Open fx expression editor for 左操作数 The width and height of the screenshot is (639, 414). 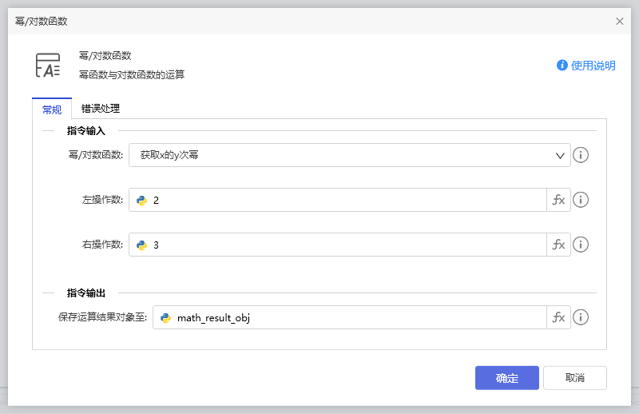pos(558,201)
